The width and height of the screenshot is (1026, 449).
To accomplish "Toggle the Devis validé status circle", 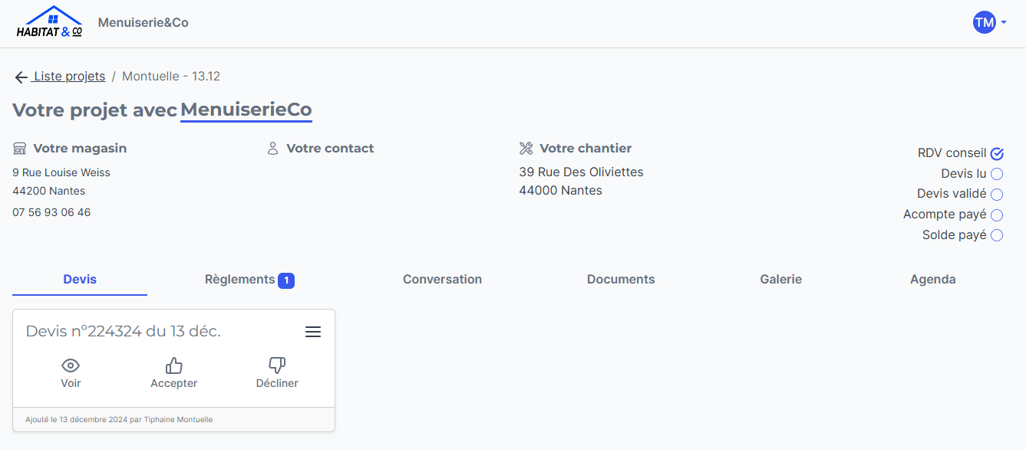I will [997, 195].
